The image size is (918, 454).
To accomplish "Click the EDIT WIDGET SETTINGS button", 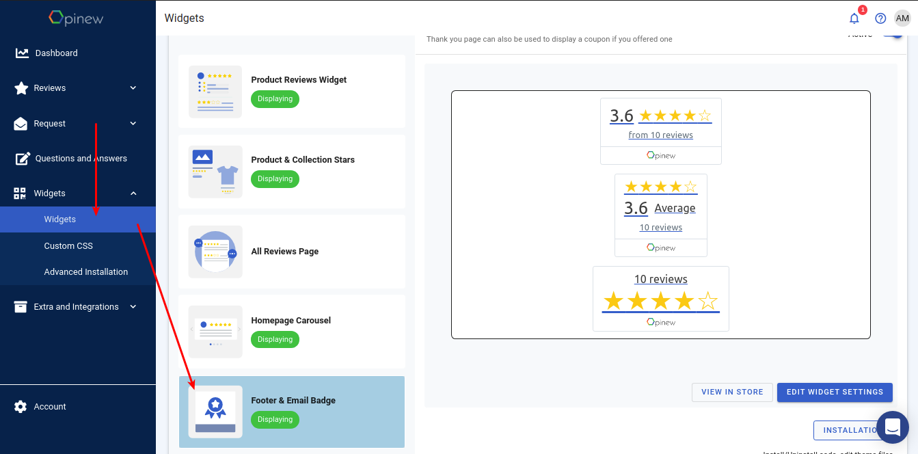I will (x=835, y=392).
